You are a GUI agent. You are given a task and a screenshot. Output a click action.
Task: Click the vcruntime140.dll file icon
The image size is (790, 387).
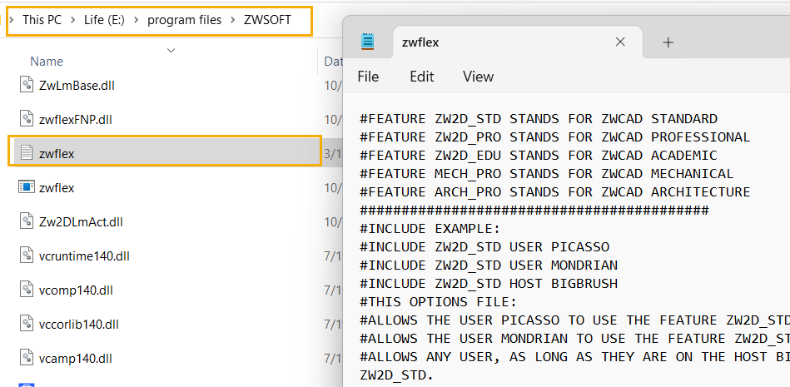click(x=27, y=256)
